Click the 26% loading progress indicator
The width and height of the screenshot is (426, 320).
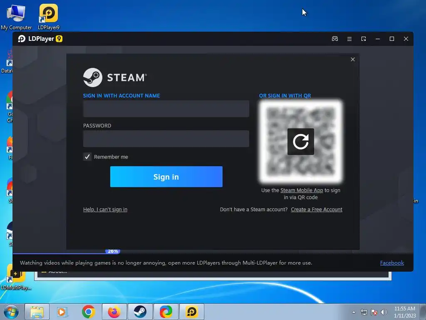pyautogui.click(x=113, y=251)
